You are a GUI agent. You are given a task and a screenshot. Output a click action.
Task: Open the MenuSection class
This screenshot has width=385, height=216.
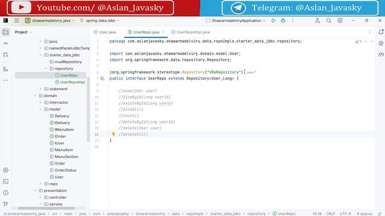pyautogui.click(x=64, y=157)
